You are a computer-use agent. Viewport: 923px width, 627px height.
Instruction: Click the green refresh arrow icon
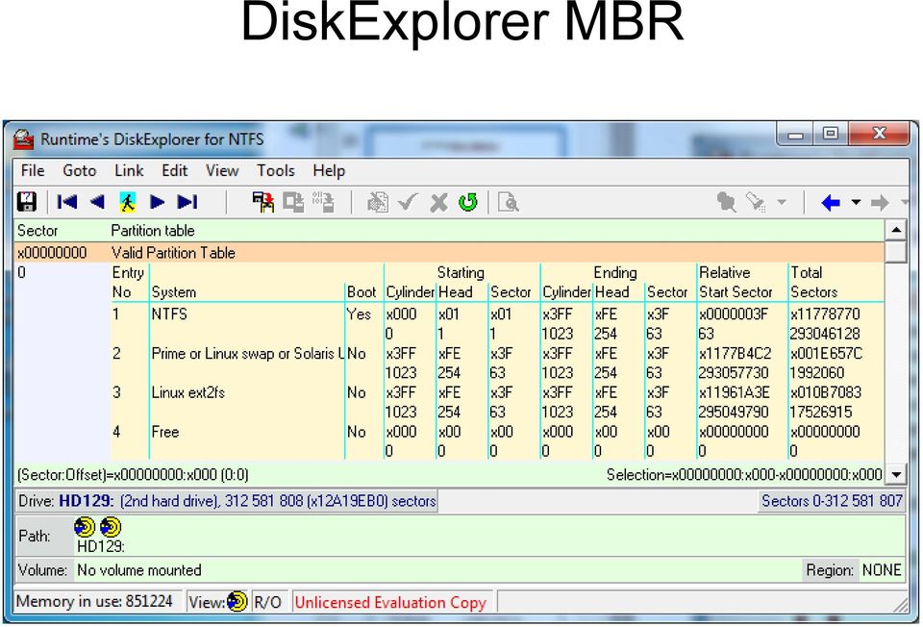pyautogui.click(x=468, y=202)
